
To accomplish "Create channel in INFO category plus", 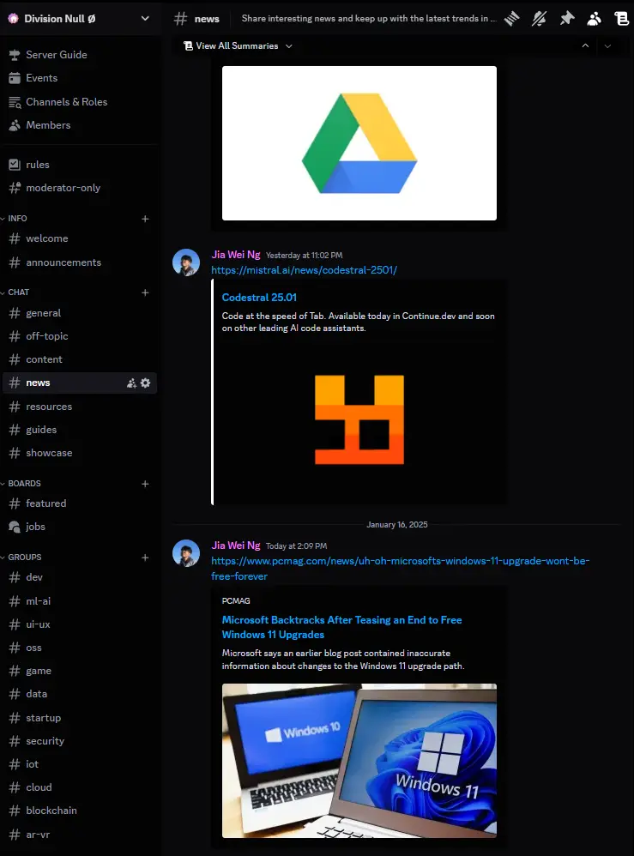I will [x=145, y=219].
